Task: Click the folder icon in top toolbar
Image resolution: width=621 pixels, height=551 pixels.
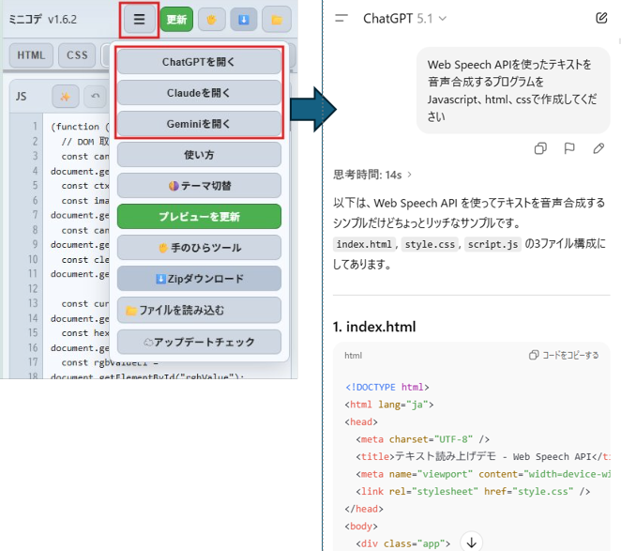Action: (276, 19)
